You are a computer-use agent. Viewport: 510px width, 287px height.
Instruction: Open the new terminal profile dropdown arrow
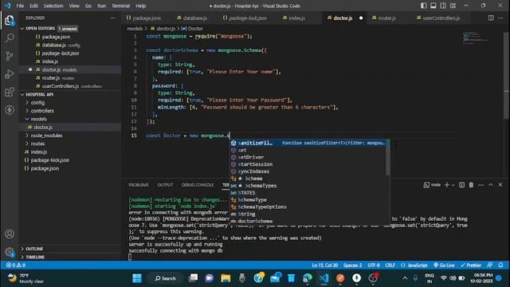453,185
